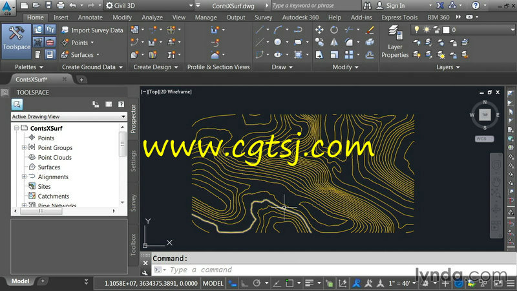The image size is (517, 291).
Task: Open the Surfaces dropdown in ribbon
Action: (80, 55)
